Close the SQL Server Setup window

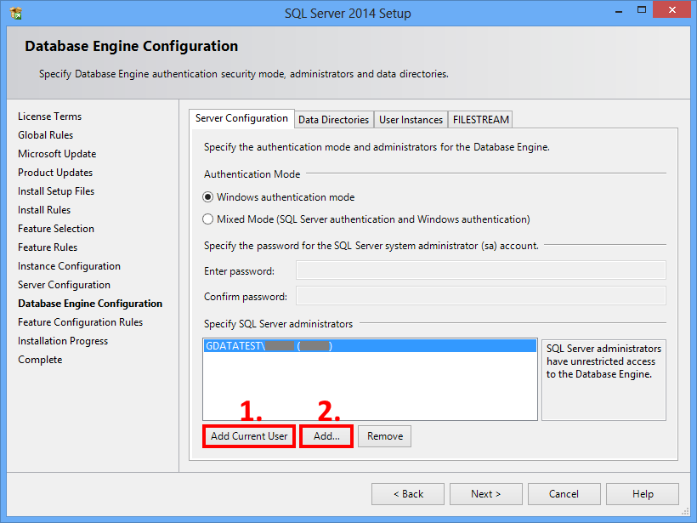672,10
